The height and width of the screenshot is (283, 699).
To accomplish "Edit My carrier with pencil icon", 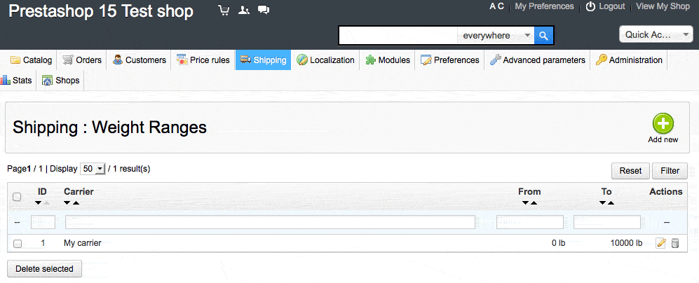I will tap(660, 243).
